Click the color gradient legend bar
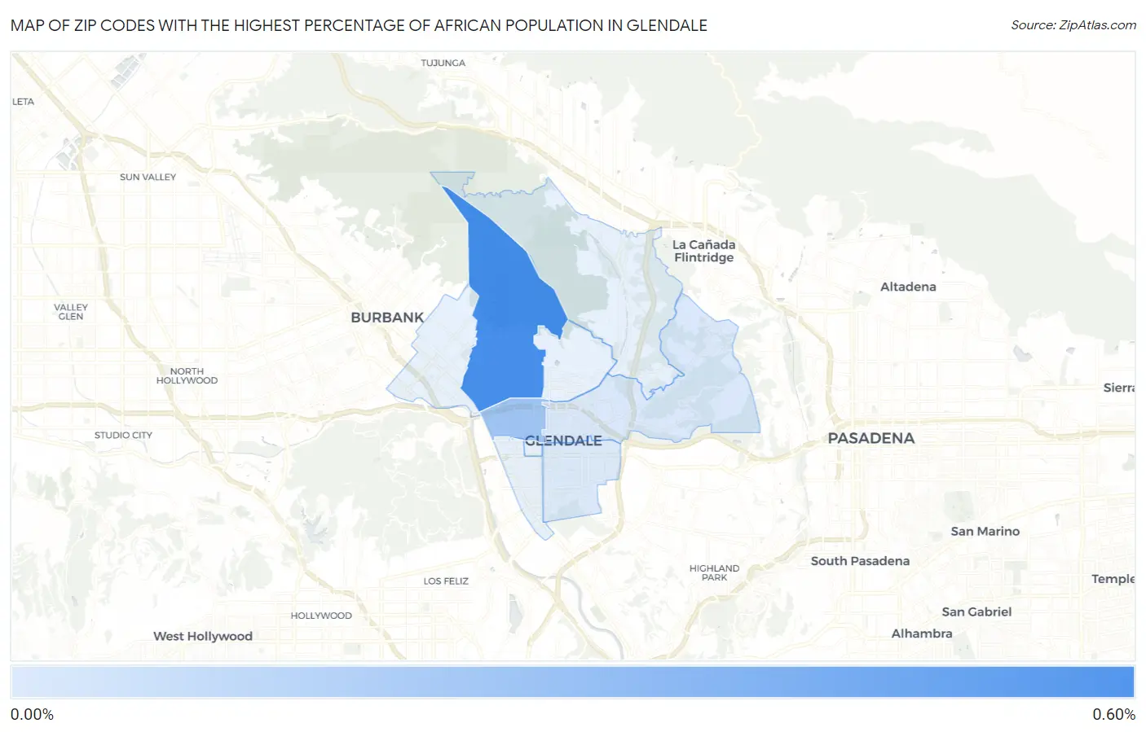This screenshot has width=1146, height=732. click(x=572, y=682)
